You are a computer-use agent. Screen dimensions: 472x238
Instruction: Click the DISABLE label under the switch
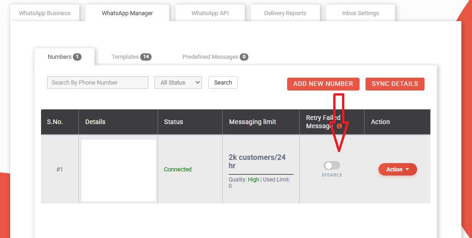click(x=332, y=175)
